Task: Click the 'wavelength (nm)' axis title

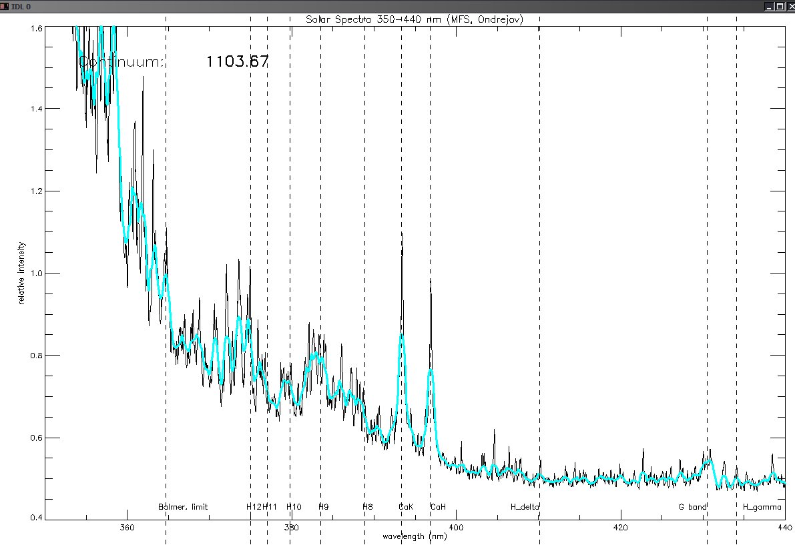Action: point(415,536)
